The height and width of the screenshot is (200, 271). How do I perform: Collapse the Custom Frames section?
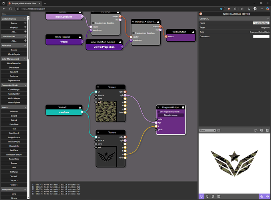coord(25,19)
